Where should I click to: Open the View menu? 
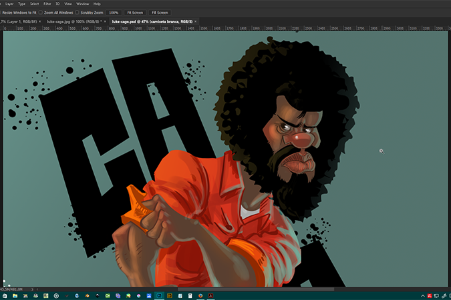68,4
